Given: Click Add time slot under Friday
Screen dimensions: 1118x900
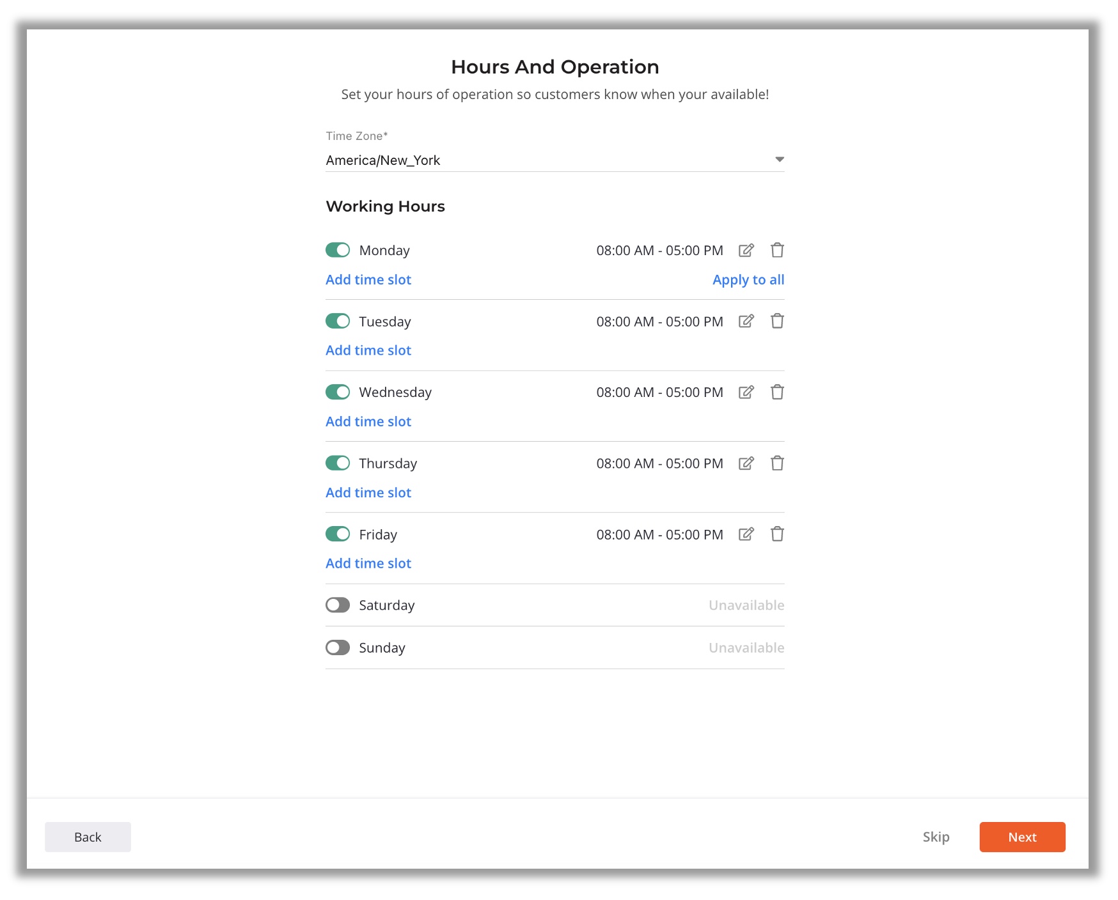Looking at the screenshot, I should tap(368, 563).
